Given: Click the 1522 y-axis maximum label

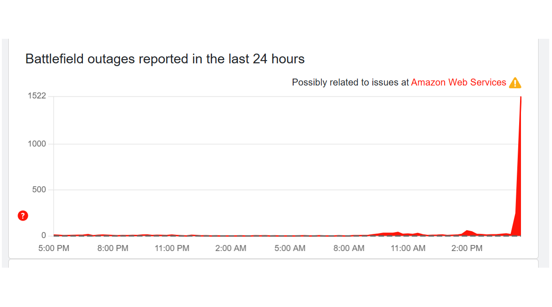Looking at the screenshot, I should click(37, 96).
